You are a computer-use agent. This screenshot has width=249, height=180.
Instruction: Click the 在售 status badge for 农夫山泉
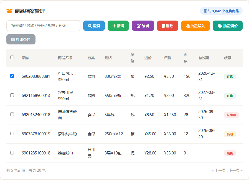point(230,96)
